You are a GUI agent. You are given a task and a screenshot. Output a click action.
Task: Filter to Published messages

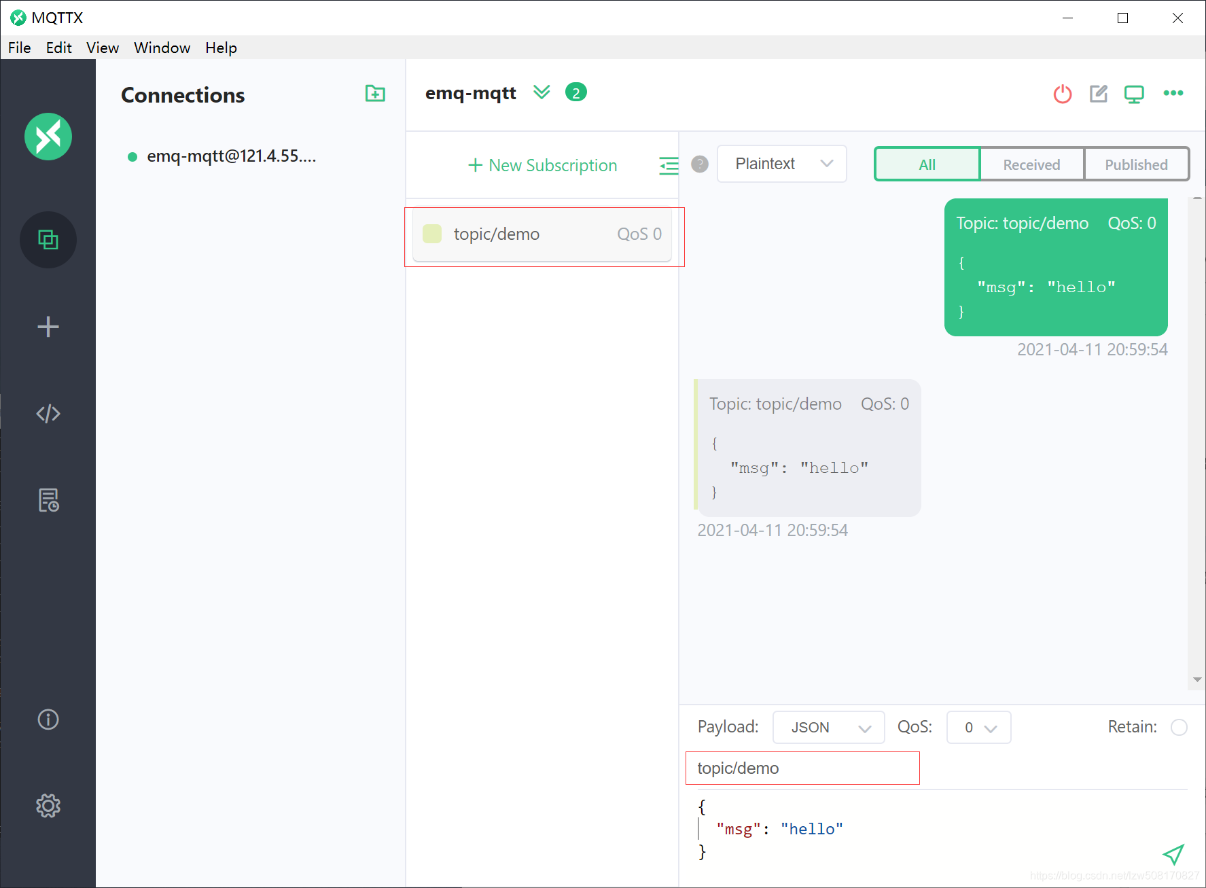coord(1136,164)
